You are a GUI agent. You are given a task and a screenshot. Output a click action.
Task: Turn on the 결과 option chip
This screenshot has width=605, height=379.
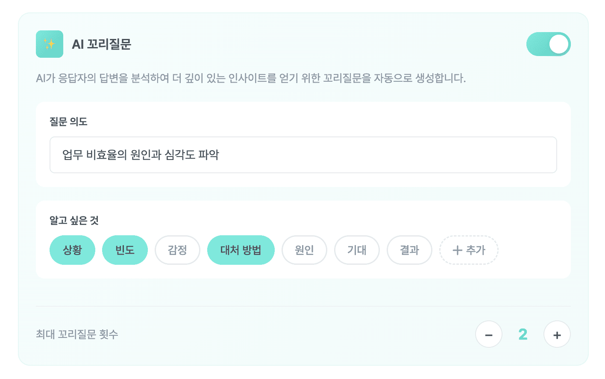pyautogui.click(x=409, y=250)
